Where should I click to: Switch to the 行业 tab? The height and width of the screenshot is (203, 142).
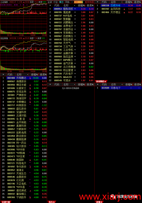pos(56,2)
